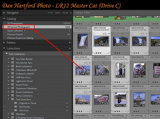This screenshot has height=119, width=160.
Task: Enable sync checkbox for Originals in Cloud
Action: click(x=5, y=103)
